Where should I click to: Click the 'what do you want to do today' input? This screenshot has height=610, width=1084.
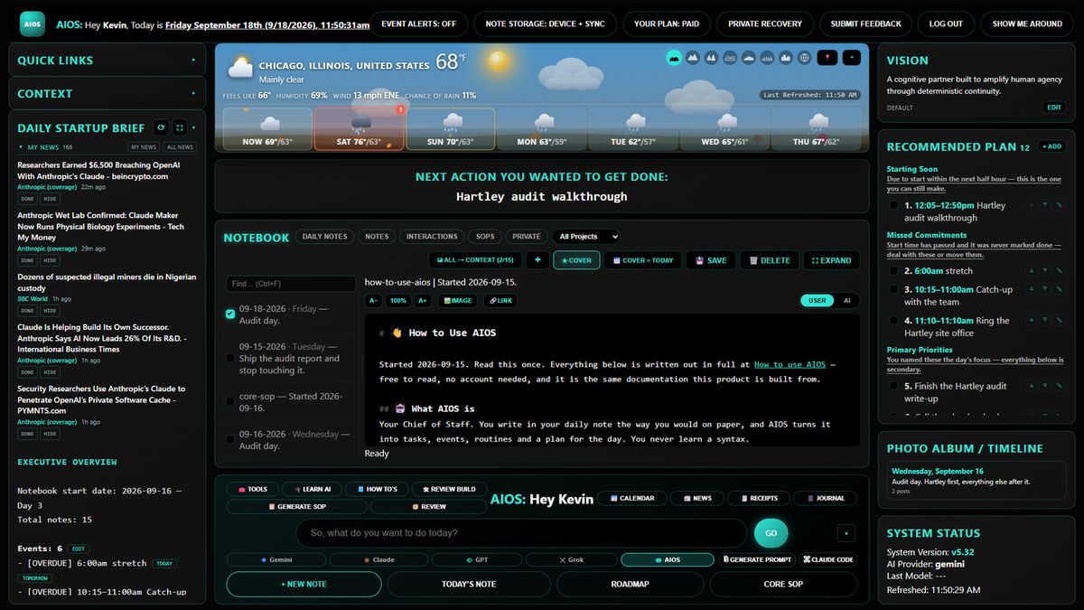click(x=521, y=533)
